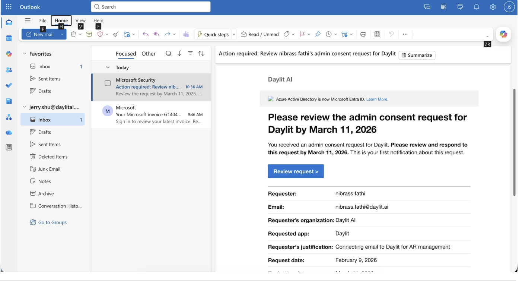Click the Review request button
Screen dimensions: 519x281
296,171
